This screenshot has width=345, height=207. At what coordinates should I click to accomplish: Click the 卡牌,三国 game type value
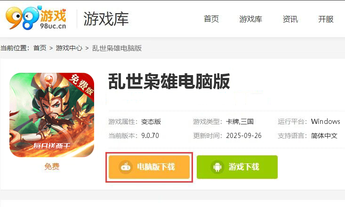(x=240, y=122)
